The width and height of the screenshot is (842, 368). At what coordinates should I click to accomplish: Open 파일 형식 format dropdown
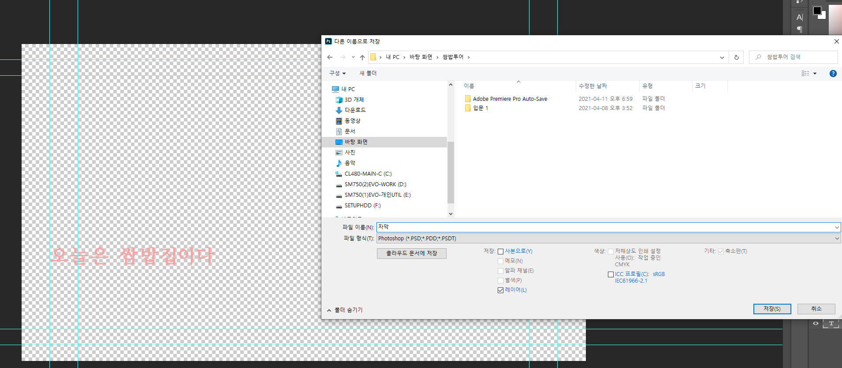tap(608, 239)
